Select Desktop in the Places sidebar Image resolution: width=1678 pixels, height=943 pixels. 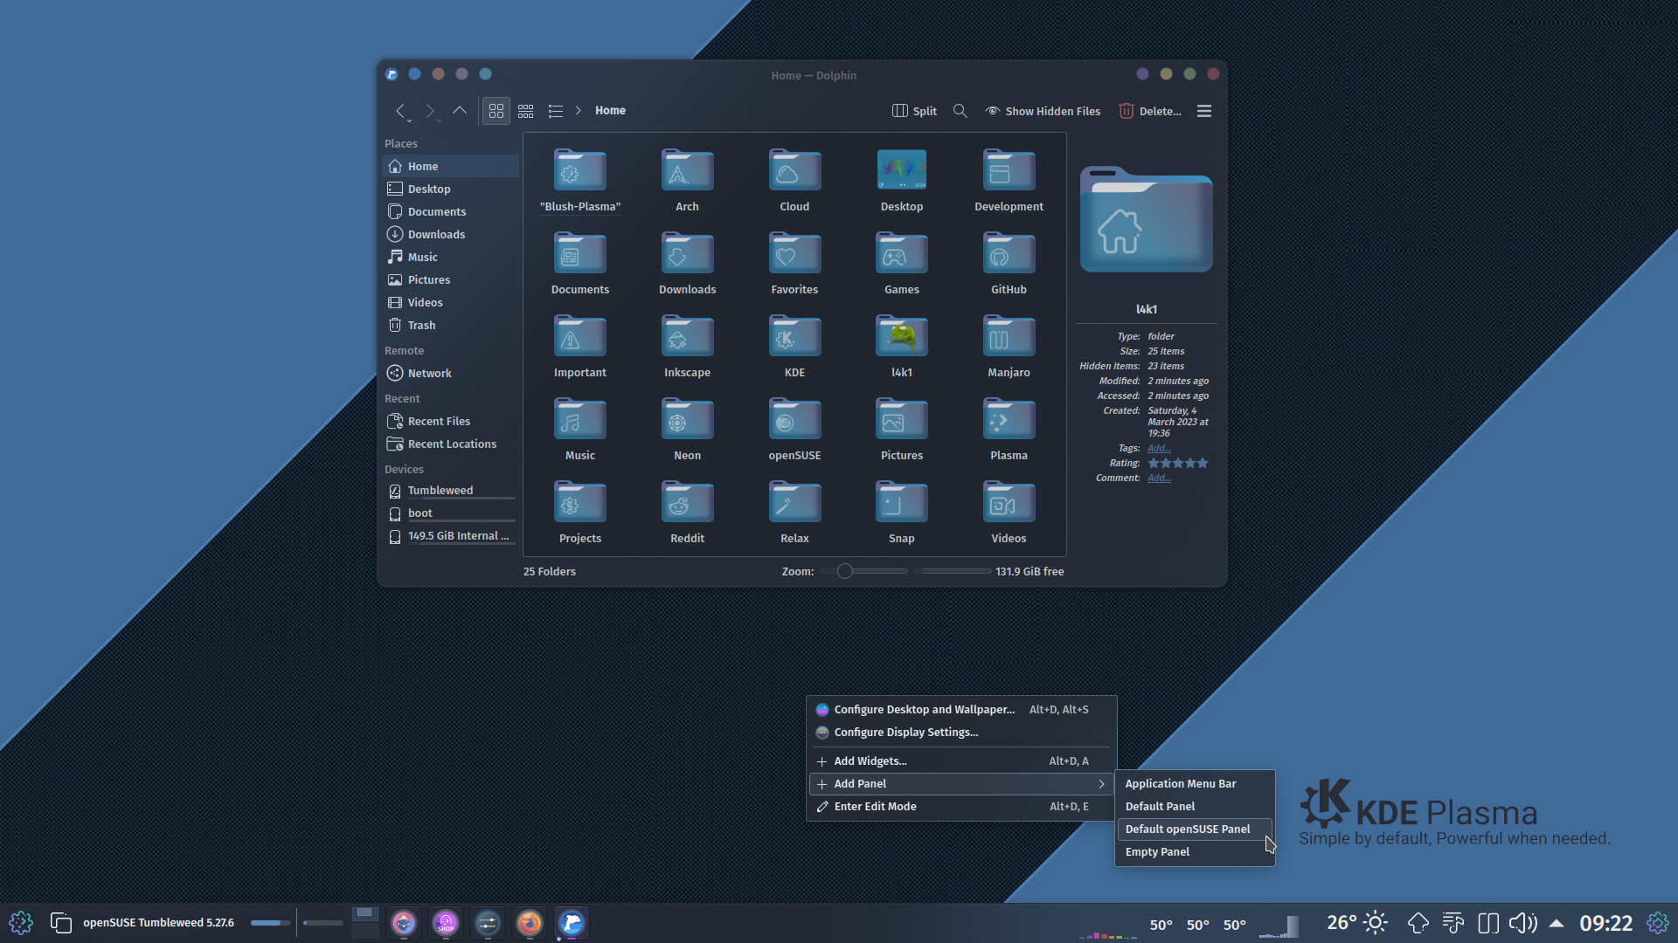pos(450,189)
